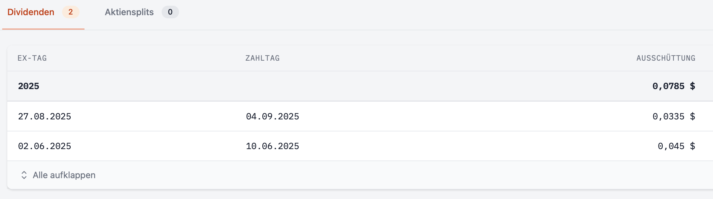This screenshot has height=199, width=713.
Task: Click the expand-all chevron icon
Action: [24, 175]
